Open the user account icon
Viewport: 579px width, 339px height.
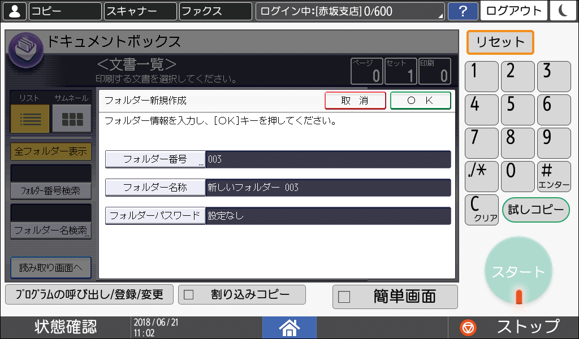14,10
